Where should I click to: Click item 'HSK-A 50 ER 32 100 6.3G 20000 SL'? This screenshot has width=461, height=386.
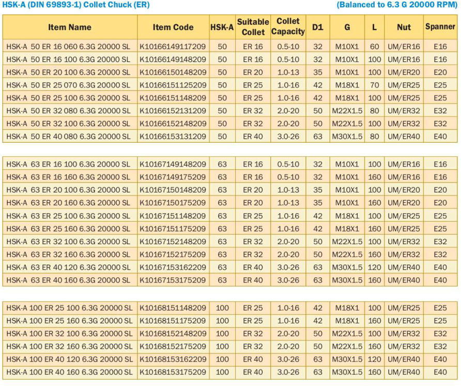pos(68,124)
